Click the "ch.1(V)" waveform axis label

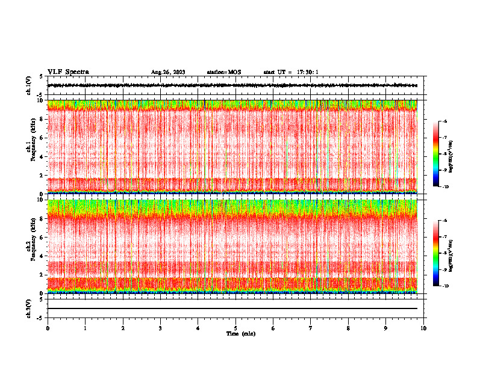click(29, 85)
